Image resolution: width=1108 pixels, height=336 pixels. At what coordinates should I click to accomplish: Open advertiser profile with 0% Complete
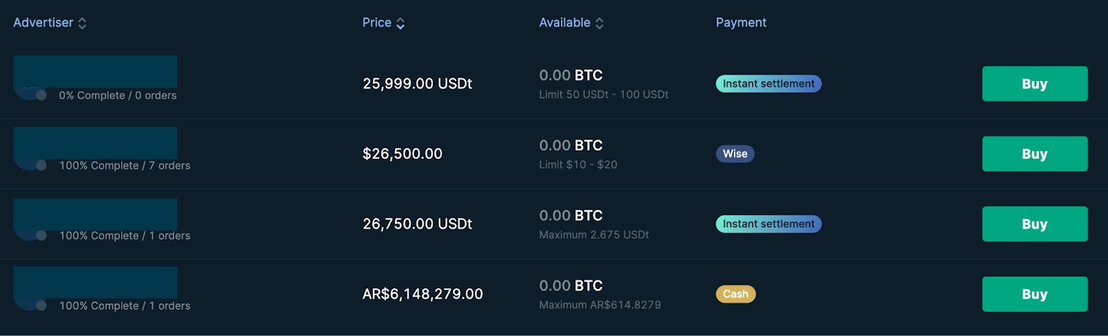(x=95, y=72)
